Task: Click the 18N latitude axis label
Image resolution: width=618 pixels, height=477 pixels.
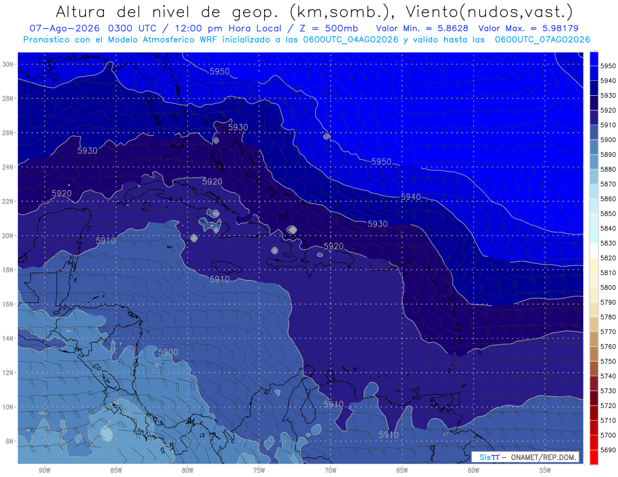Action: (9, 270)
